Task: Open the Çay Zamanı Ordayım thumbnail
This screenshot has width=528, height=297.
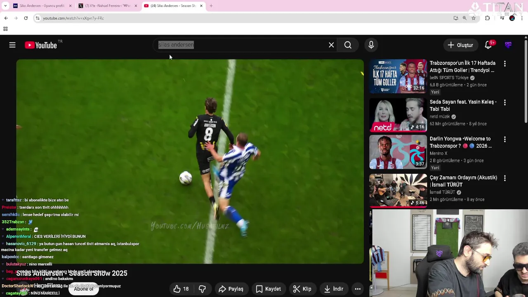Action: [398, 190]
